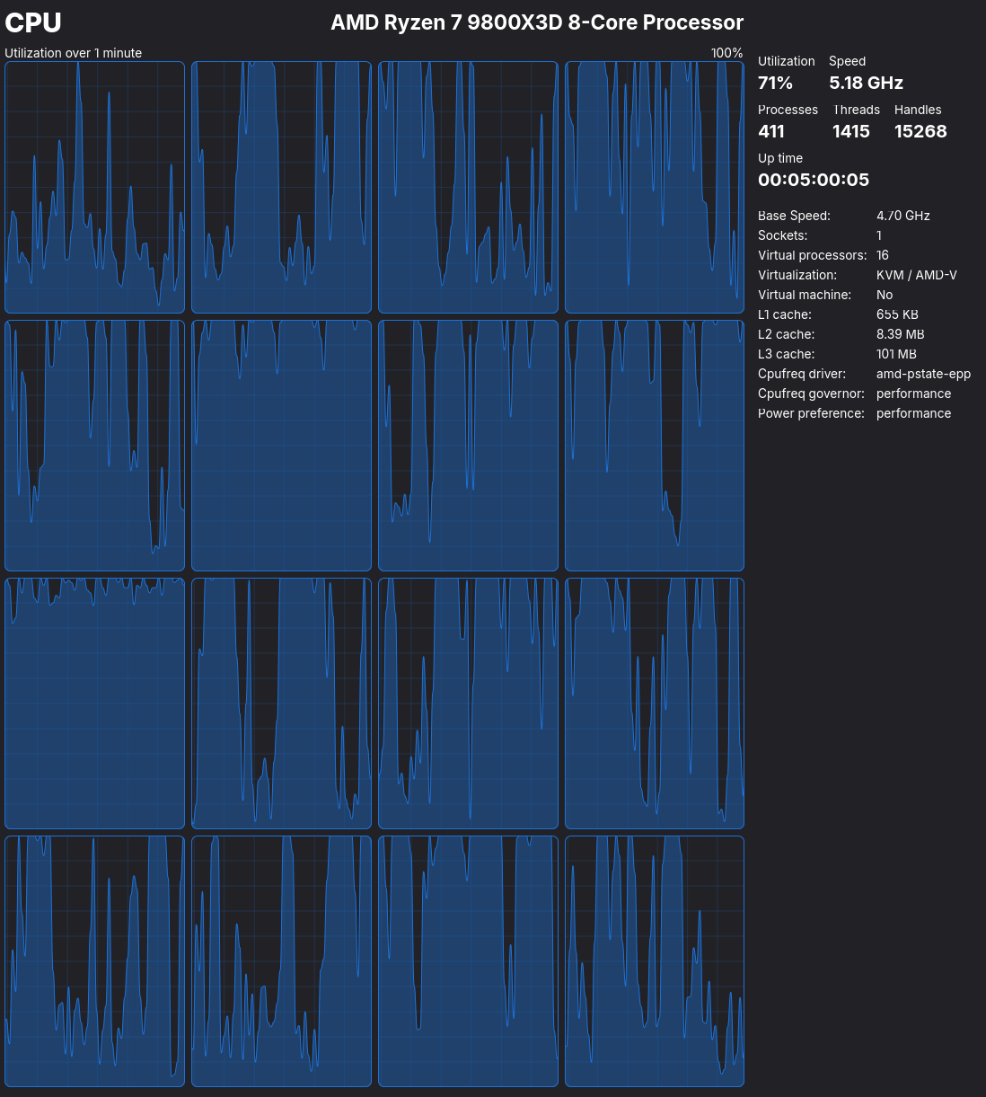Click the 71% utilization value
The height and width of the screenshot is (1097, 986).
[x=775, y=83]
